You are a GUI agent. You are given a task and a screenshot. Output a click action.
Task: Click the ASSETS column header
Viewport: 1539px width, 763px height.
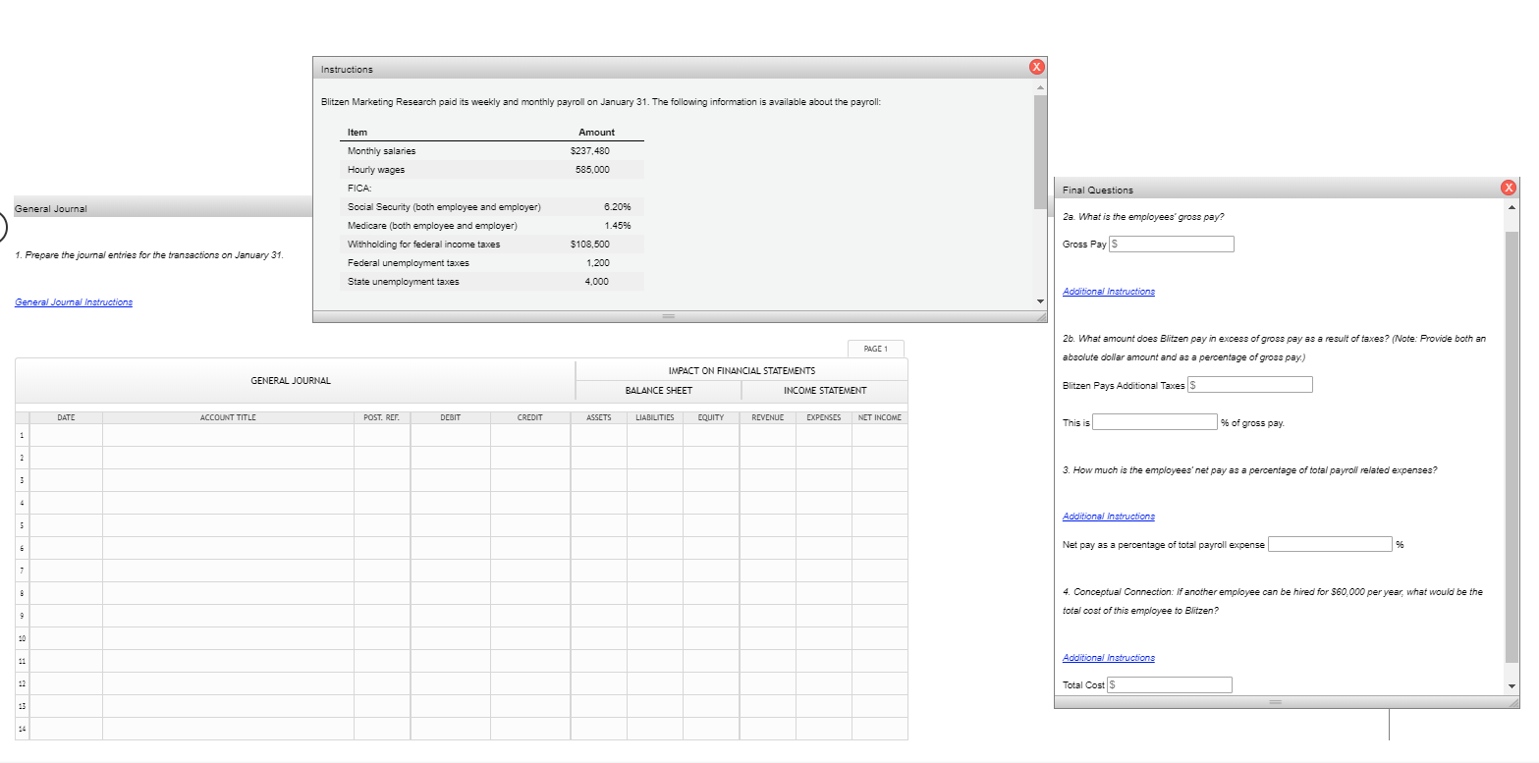coord(599,417)
